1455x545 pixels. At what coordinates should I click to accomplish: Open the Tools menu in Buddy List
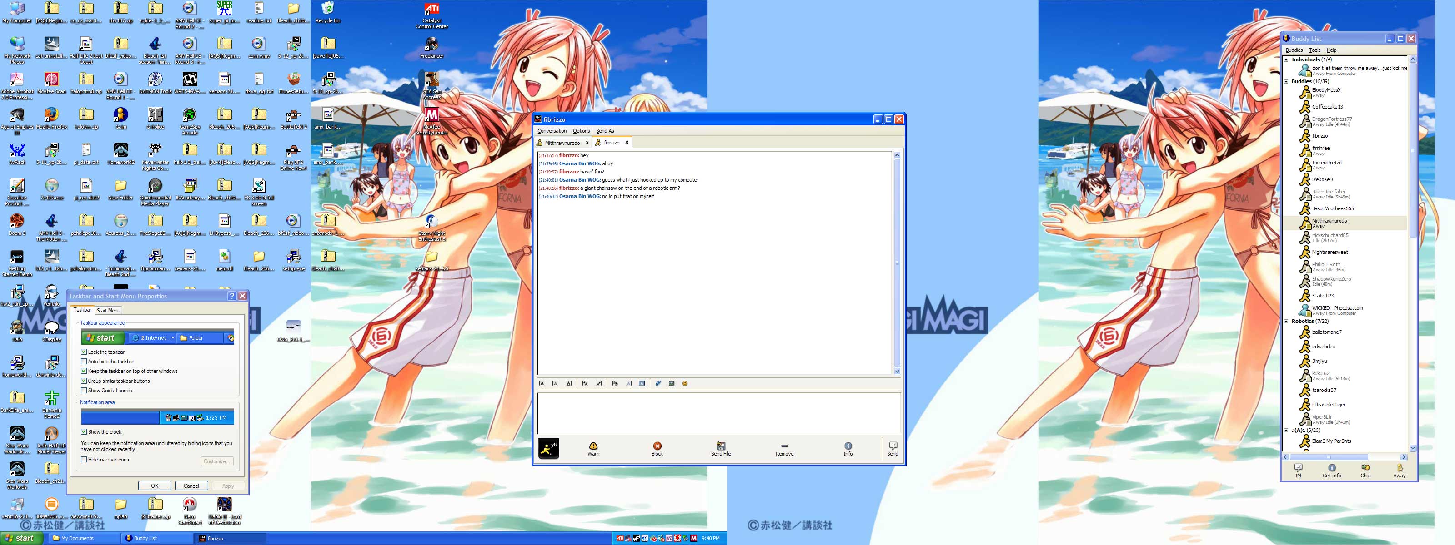1315,50
